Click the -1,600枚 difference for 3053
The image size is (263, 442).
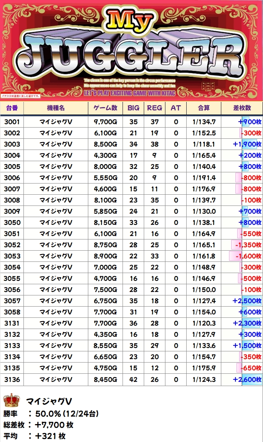point(248,256)
